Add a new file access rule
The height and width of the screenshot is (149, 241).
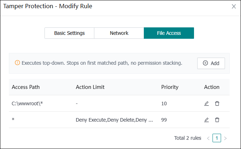pyautogui.click(x=211, y=63)
